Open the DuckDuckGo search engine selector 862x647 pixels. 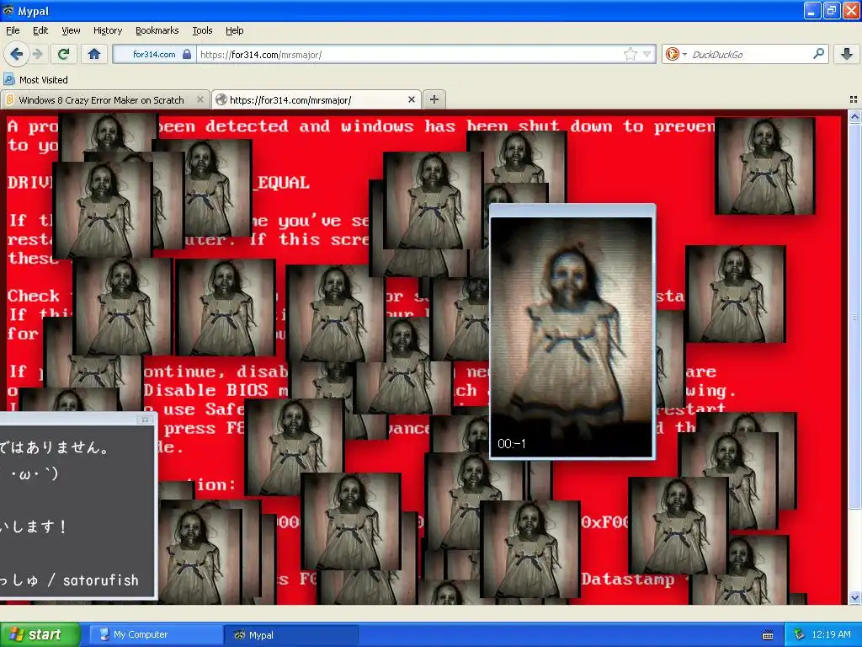pyautogui.click(x=676, y=54)
